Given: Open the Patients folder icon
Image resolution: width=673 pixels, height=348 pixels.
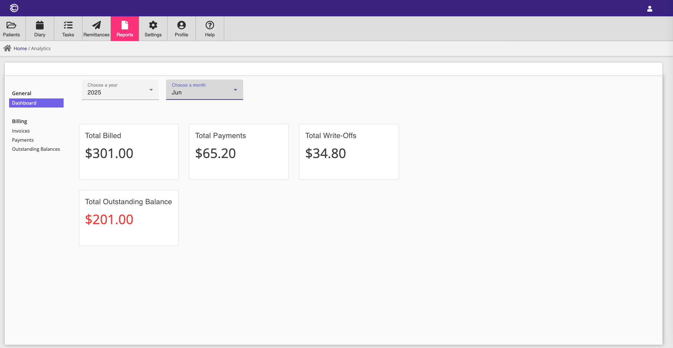Looking at the screenshot, I should 12,25.
